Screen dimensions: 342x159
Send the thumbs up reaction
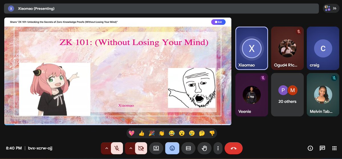coord(141,133)
